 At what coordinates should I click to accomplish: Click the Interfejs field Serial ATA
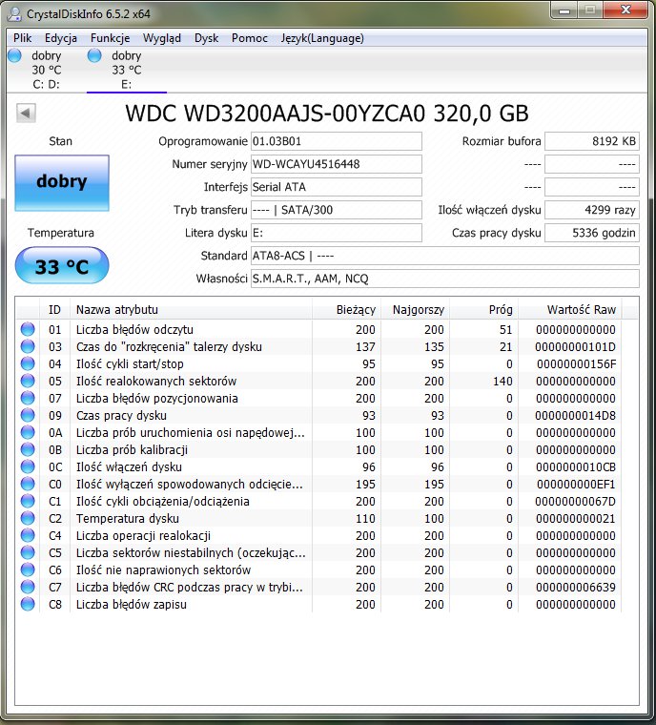click(x=336, y=187)
